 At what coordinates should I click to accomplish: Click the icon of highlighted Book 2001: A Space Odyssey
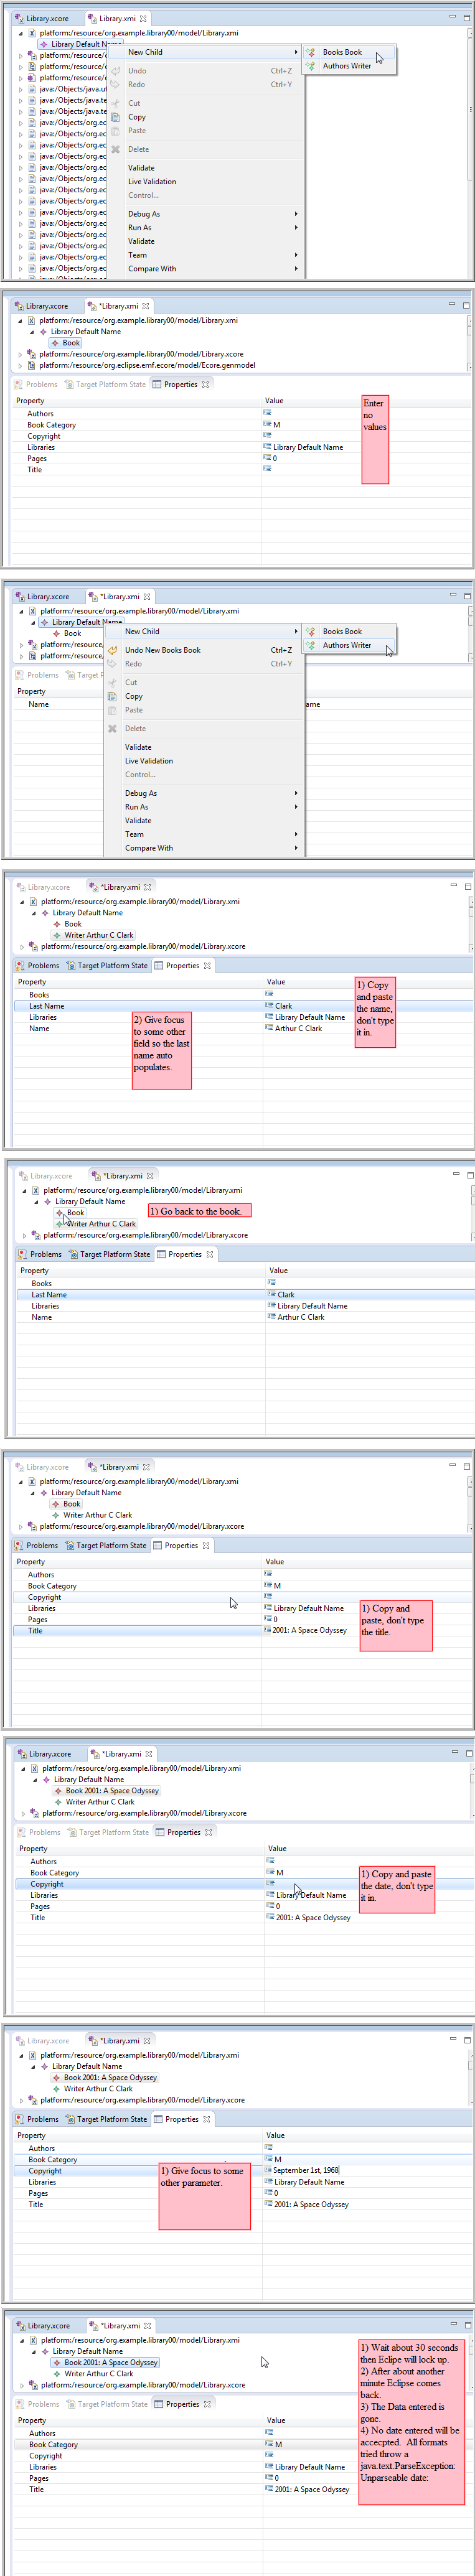coord(58,2362)
